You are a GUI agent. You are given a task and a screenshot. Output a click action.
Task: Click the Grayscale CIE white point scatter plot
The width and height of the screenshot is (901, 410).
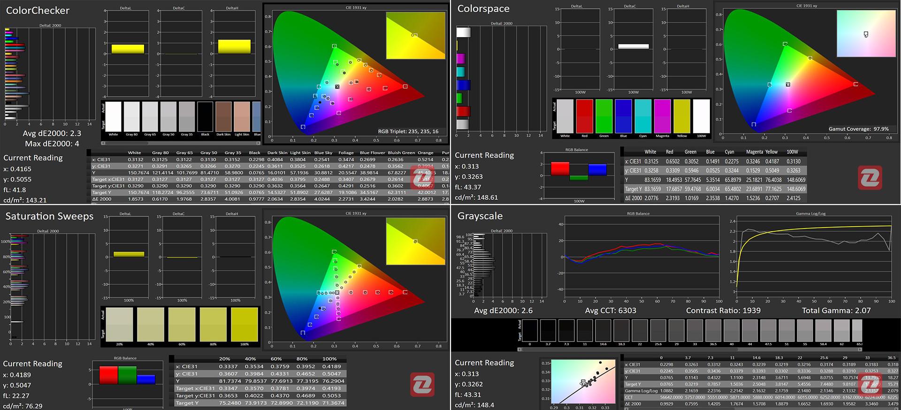coord(583,381)
